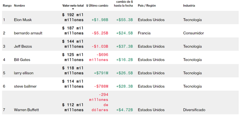This screenshot has height=115, width=240.
Task: Click the Industria column header
Action: (189, 6)
